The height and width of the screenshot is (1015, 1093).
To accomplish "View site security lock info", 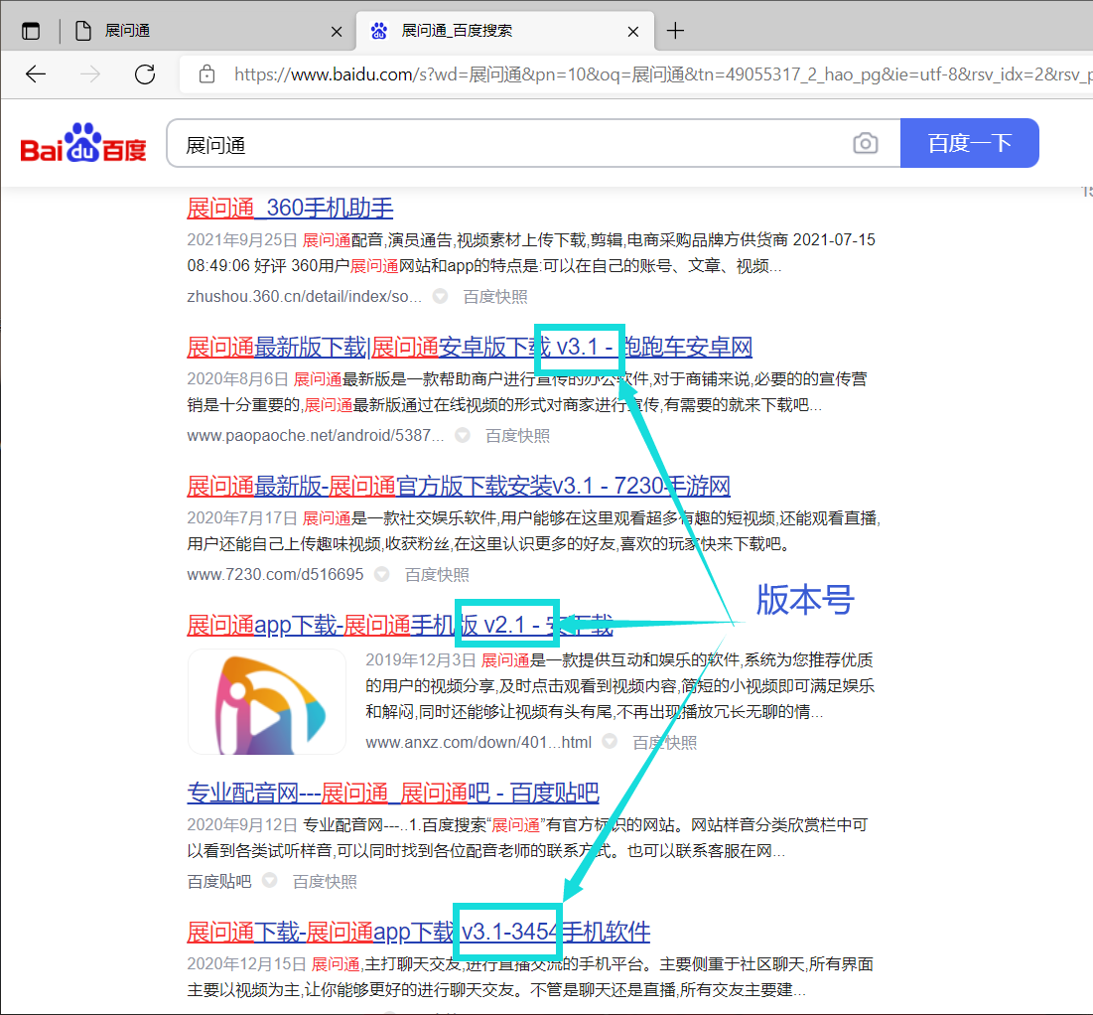I will coord(207,73).
